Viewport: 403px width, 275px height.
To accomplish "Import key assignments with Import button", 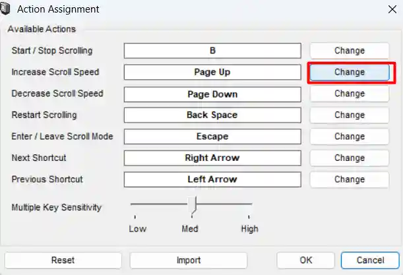I will click(188, 260).
